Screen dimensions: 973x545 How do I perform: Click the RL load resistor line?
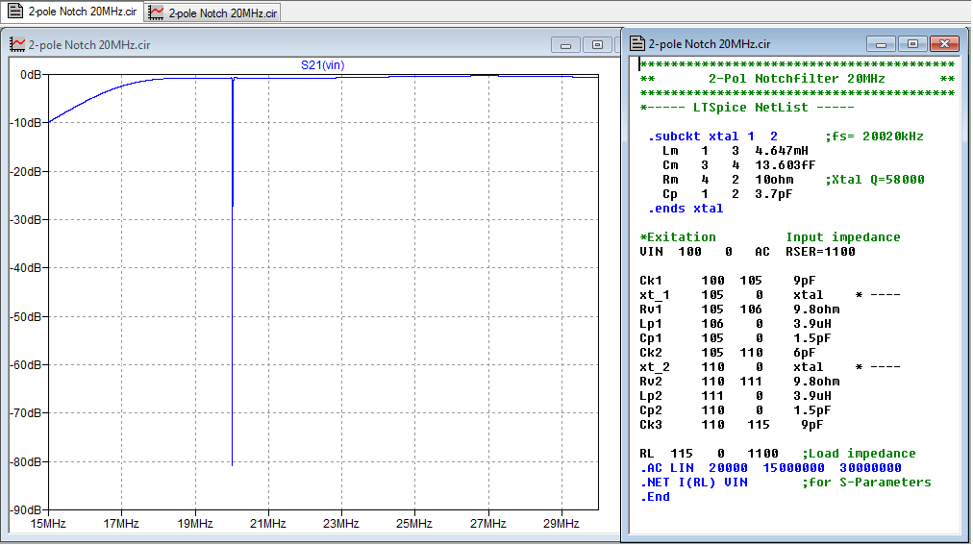(709, 454)
